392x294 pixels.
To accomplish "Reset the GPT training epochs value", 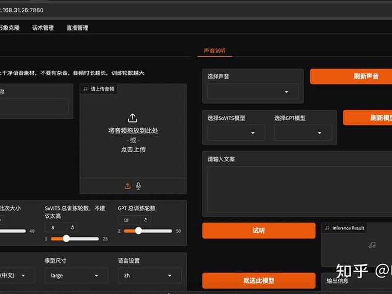I will pyautogui.click(x=146, y=220).
